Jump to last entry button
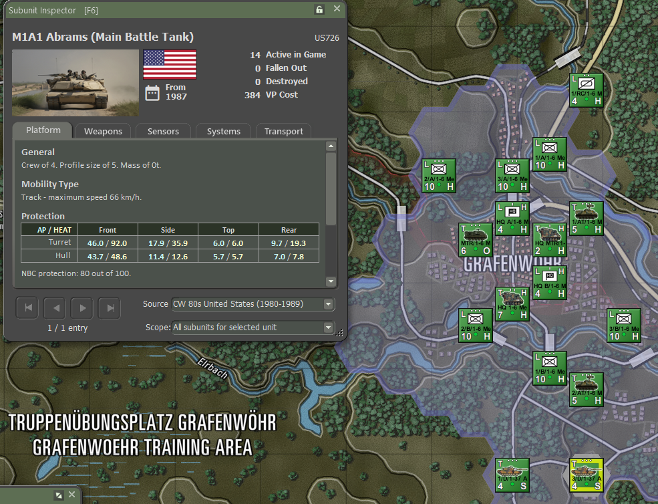The height and width of the screenshot is (504, 658). [110, 308]
